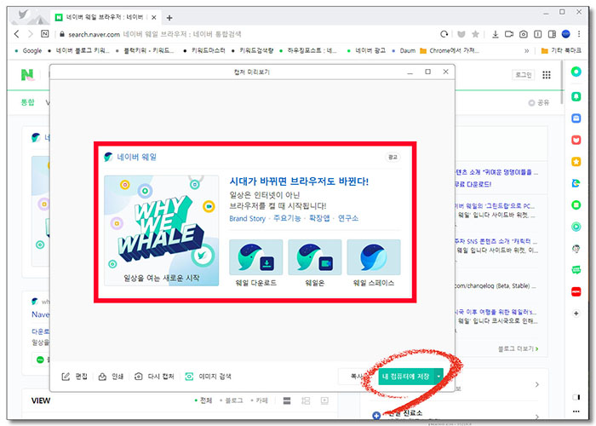Open the Chrome에서 가져 bookmark folder
The image size is (596, 426).
tap(450, 50)
